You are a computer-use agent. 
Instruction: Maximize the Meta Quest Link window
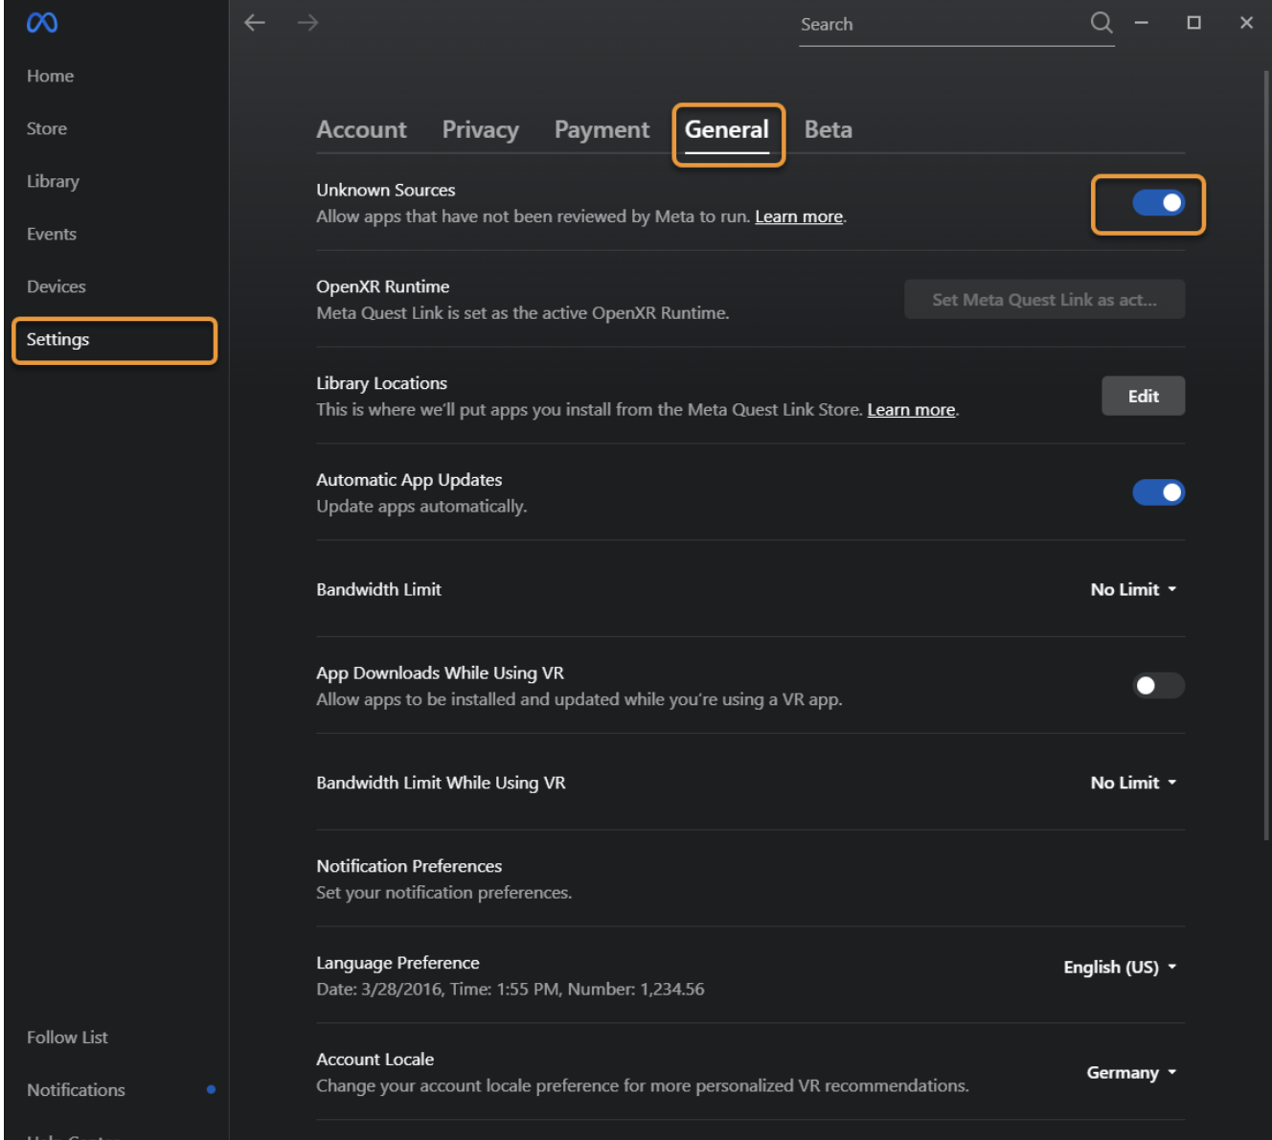[x=1193, y=22]
